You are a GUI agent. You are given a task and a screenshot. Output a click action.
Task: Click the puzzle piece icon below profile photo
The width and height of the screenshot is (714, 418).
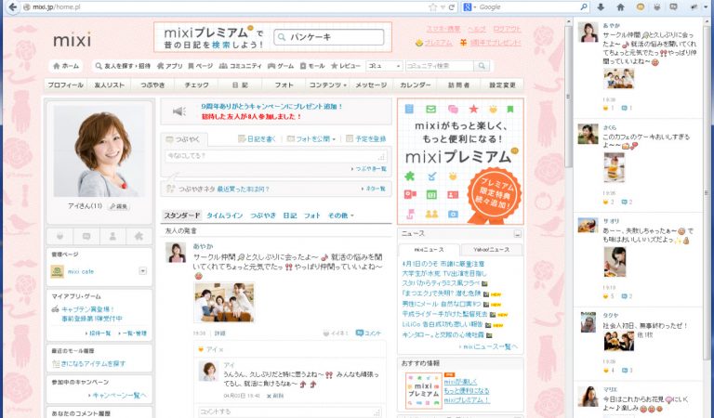[139, 237]
